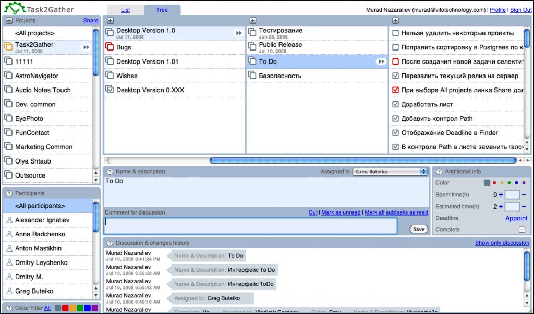Pick the red color in Additional info
This screenshot has width=534, height=314.
point(494,183)
